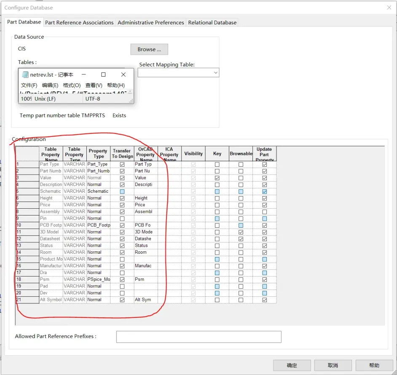Click the 帮助 help button
Image resolution: width=397 pixels, height=375 pixels.
(x=374, y=365)
